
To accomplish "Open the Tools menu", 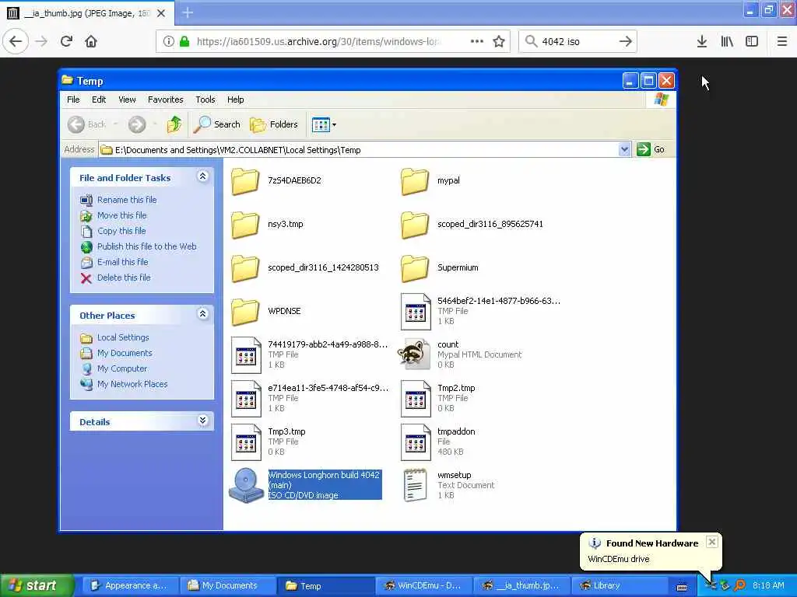I will point(205,99).
